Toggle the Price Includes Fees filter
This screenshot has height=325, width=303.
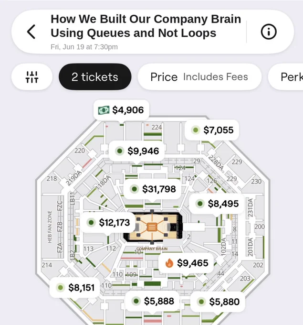199,76
